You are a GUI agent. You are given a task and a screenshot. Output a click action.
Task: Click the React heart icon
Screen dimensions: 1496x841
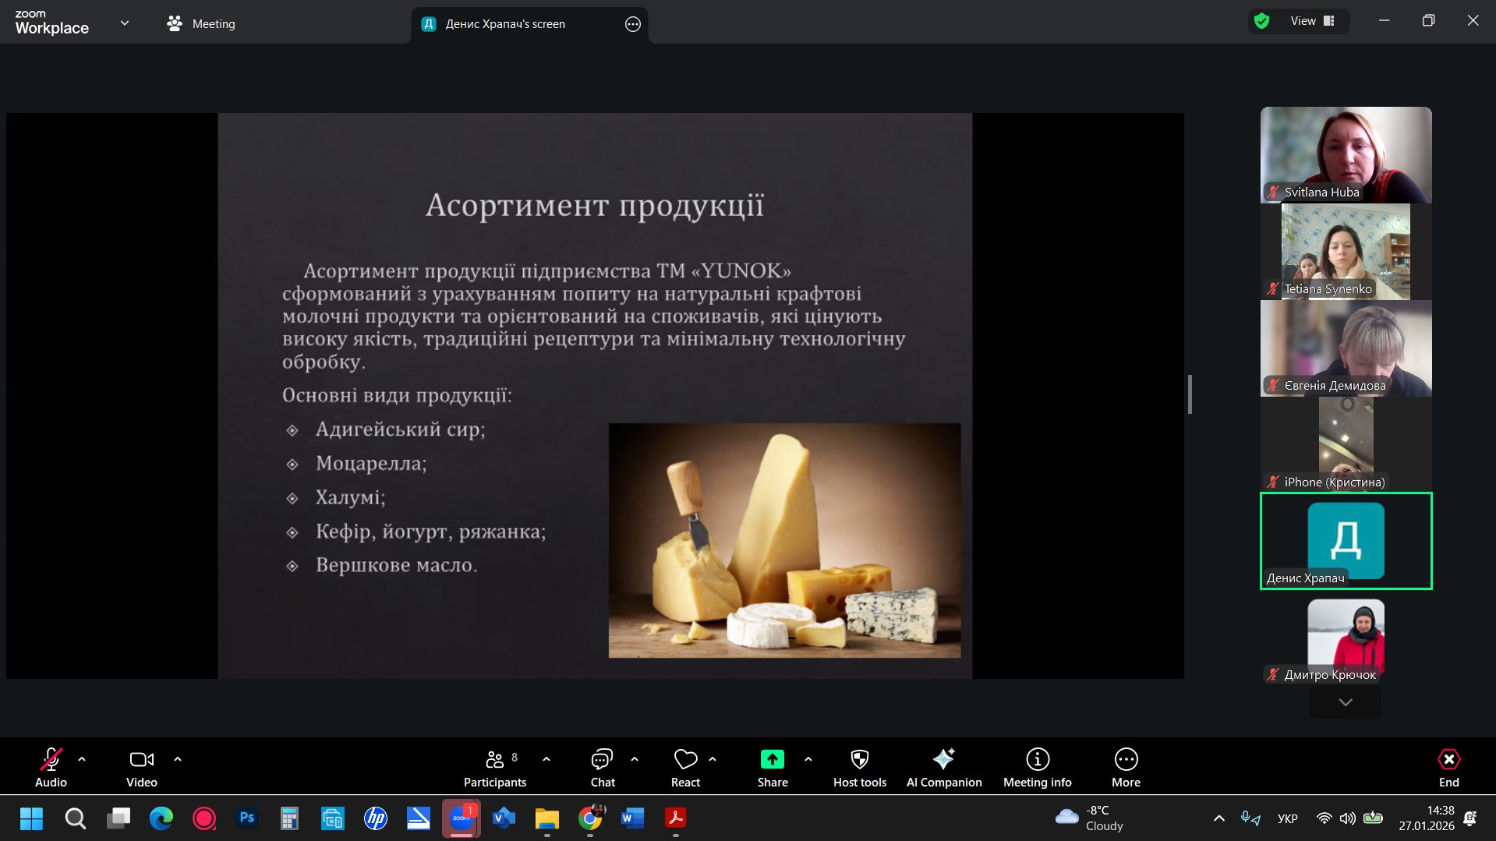coord(685,768)
